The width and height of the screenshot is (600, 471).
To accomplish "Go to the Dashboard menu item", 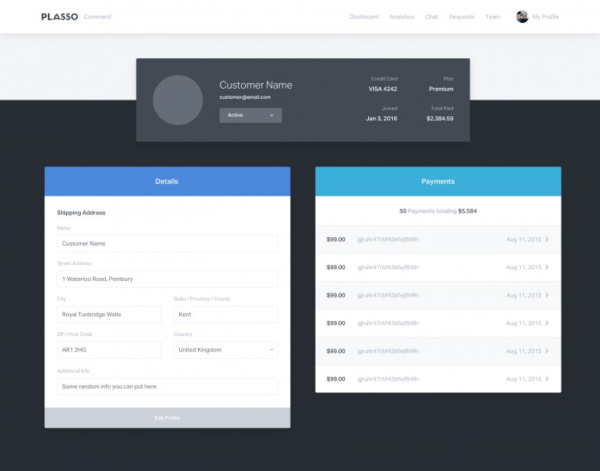I will tap(364, 16).
